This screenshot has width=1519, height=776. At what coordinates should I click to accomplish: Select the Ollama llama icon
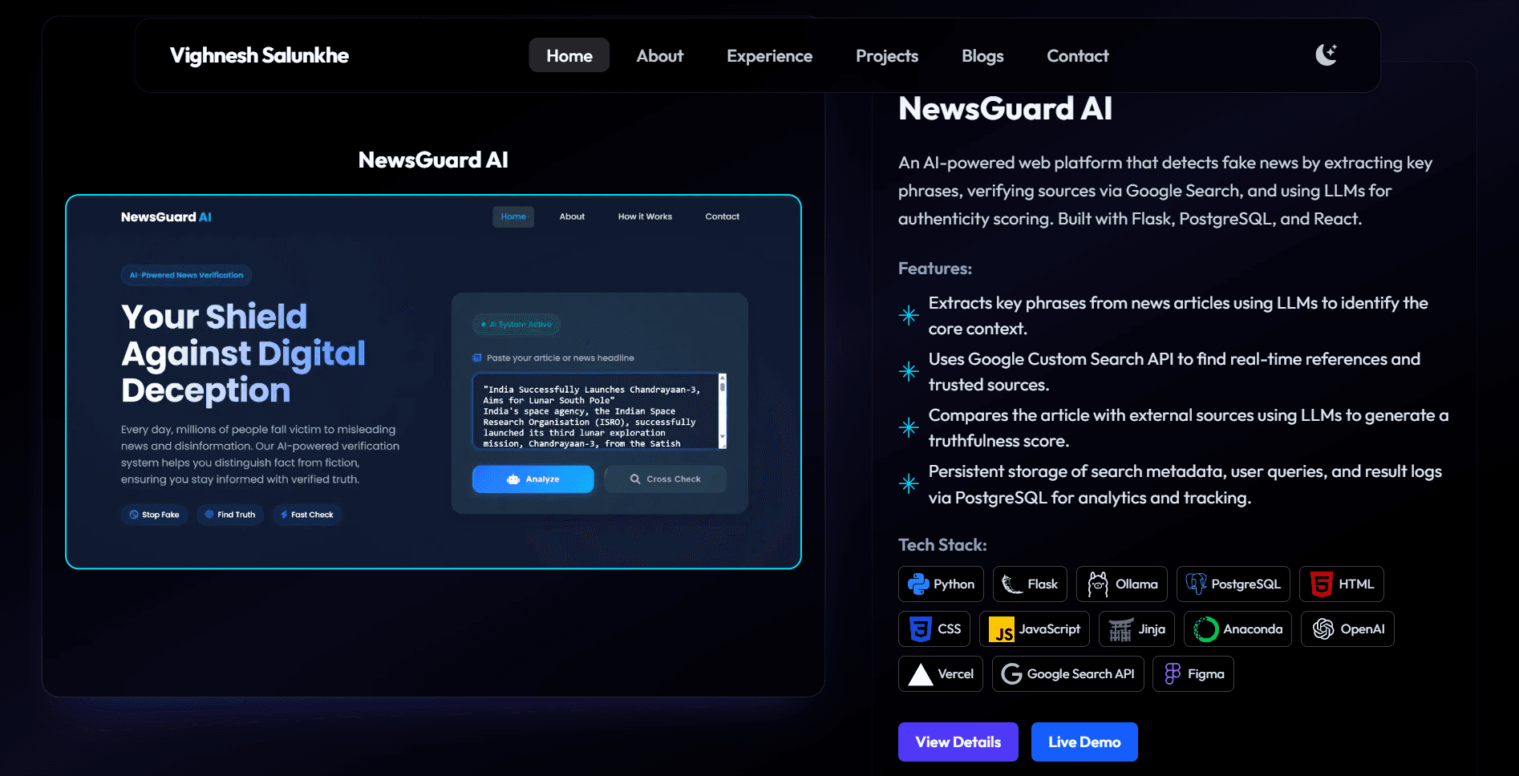[1099, 584]
